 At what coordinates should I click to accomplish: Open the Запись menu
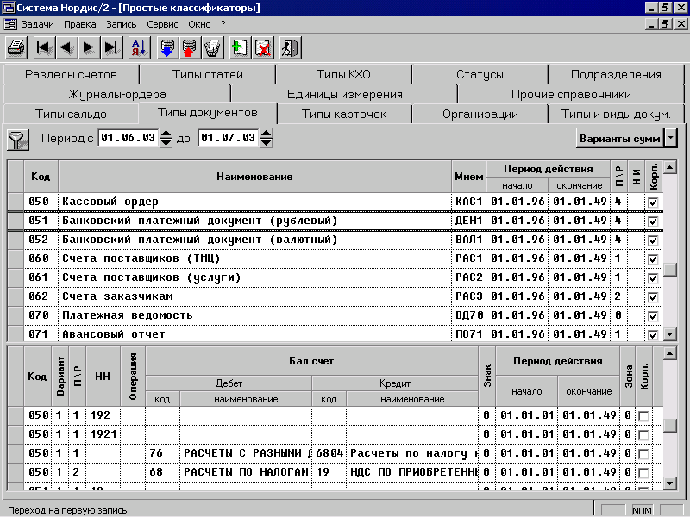pos(122,24)
